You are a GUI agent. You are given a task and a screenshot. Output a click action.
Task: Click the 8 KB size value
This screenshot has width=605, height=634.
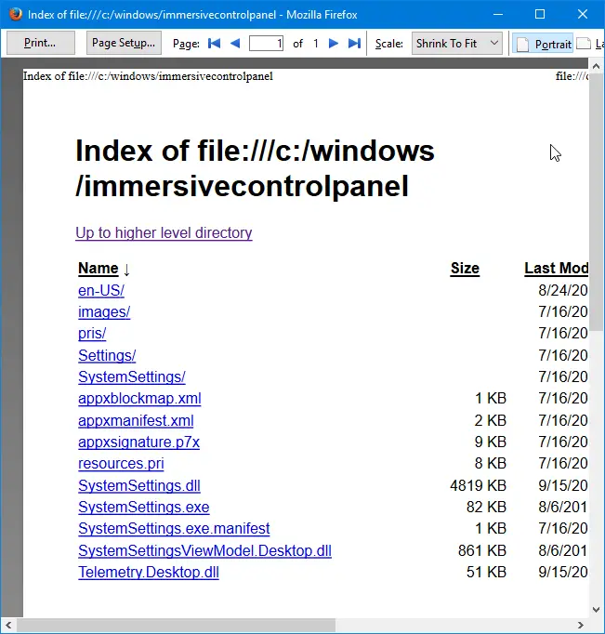click(490, 463)
